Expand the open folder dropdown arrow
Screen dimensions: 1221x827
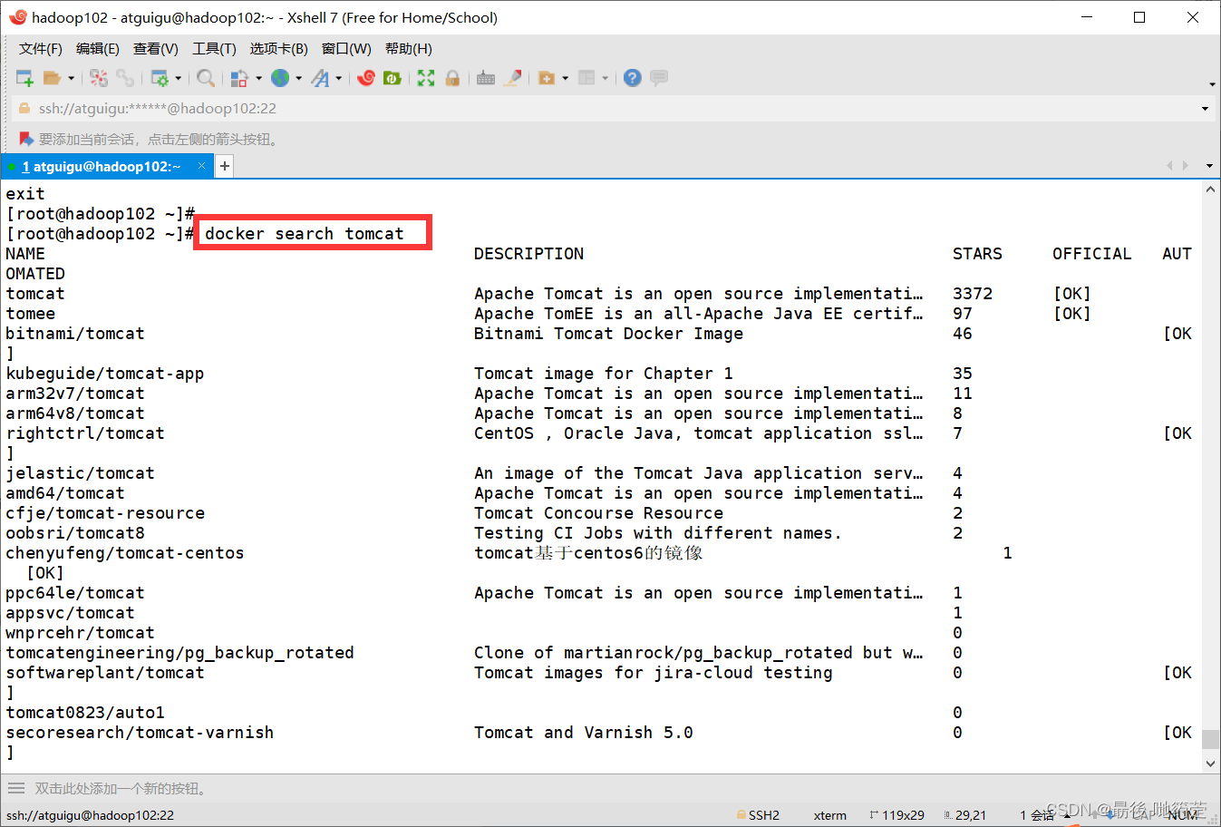tap(71, 78)
